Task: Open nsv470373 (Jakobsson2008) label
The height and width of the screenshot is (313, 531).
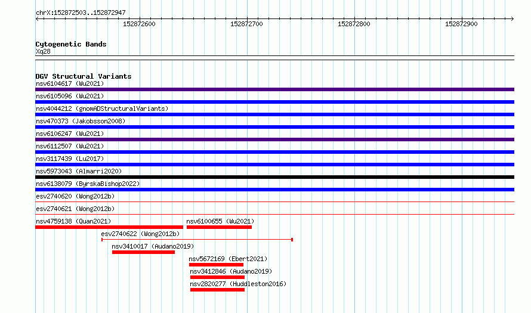Action: (81, 121)
